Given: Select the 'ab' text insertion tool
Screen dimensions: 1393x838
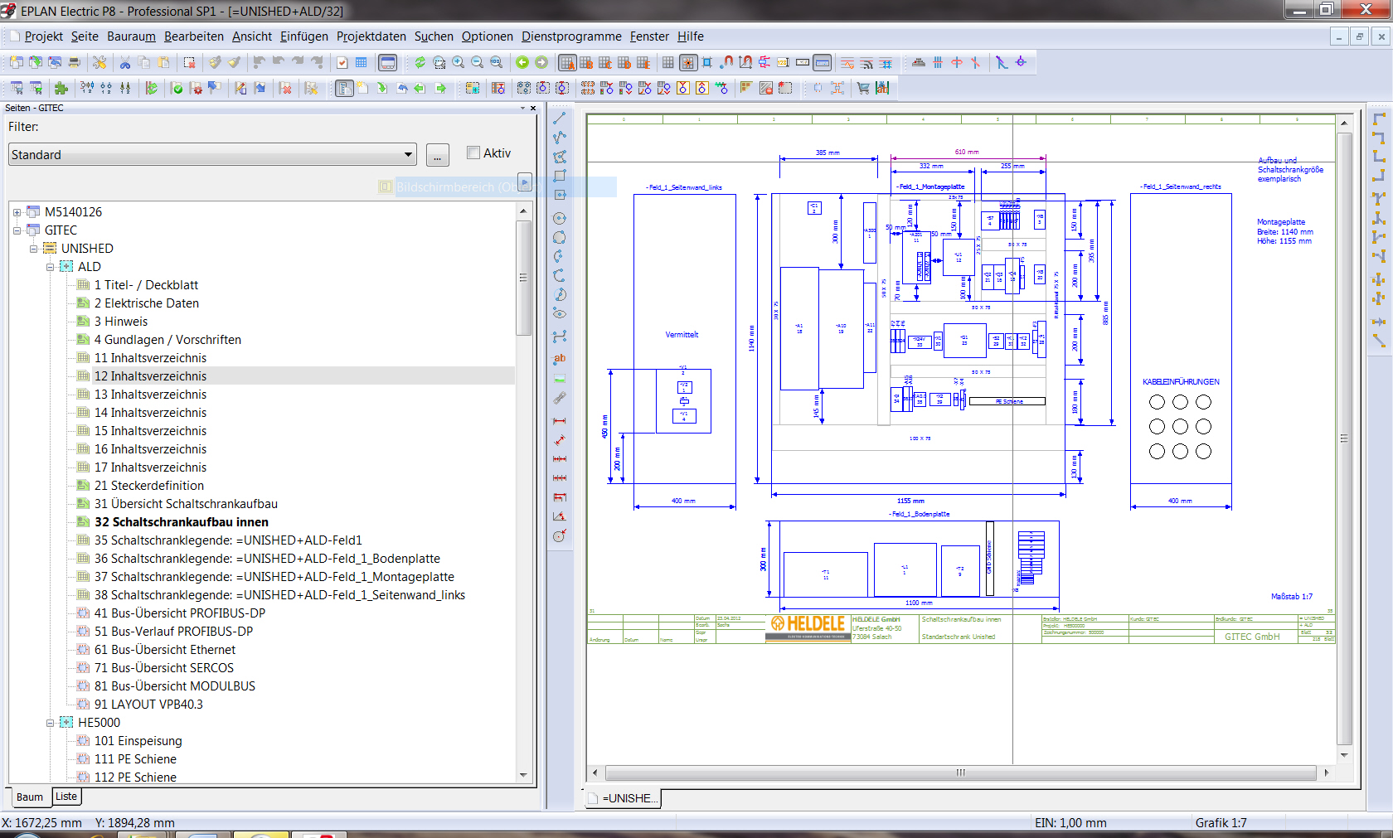Looking at the screenshot, I should click(560, 358).
